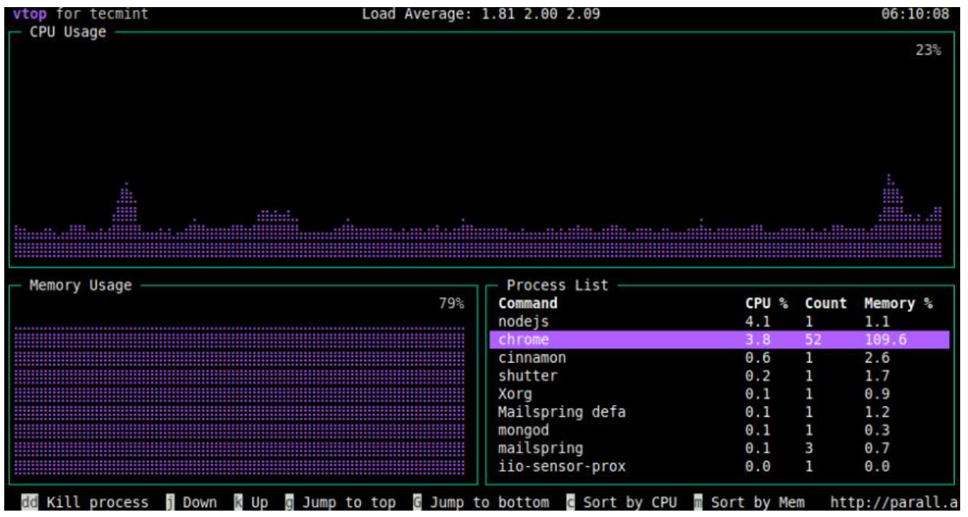Click the 'Memory %' column header

click(898, 304)
